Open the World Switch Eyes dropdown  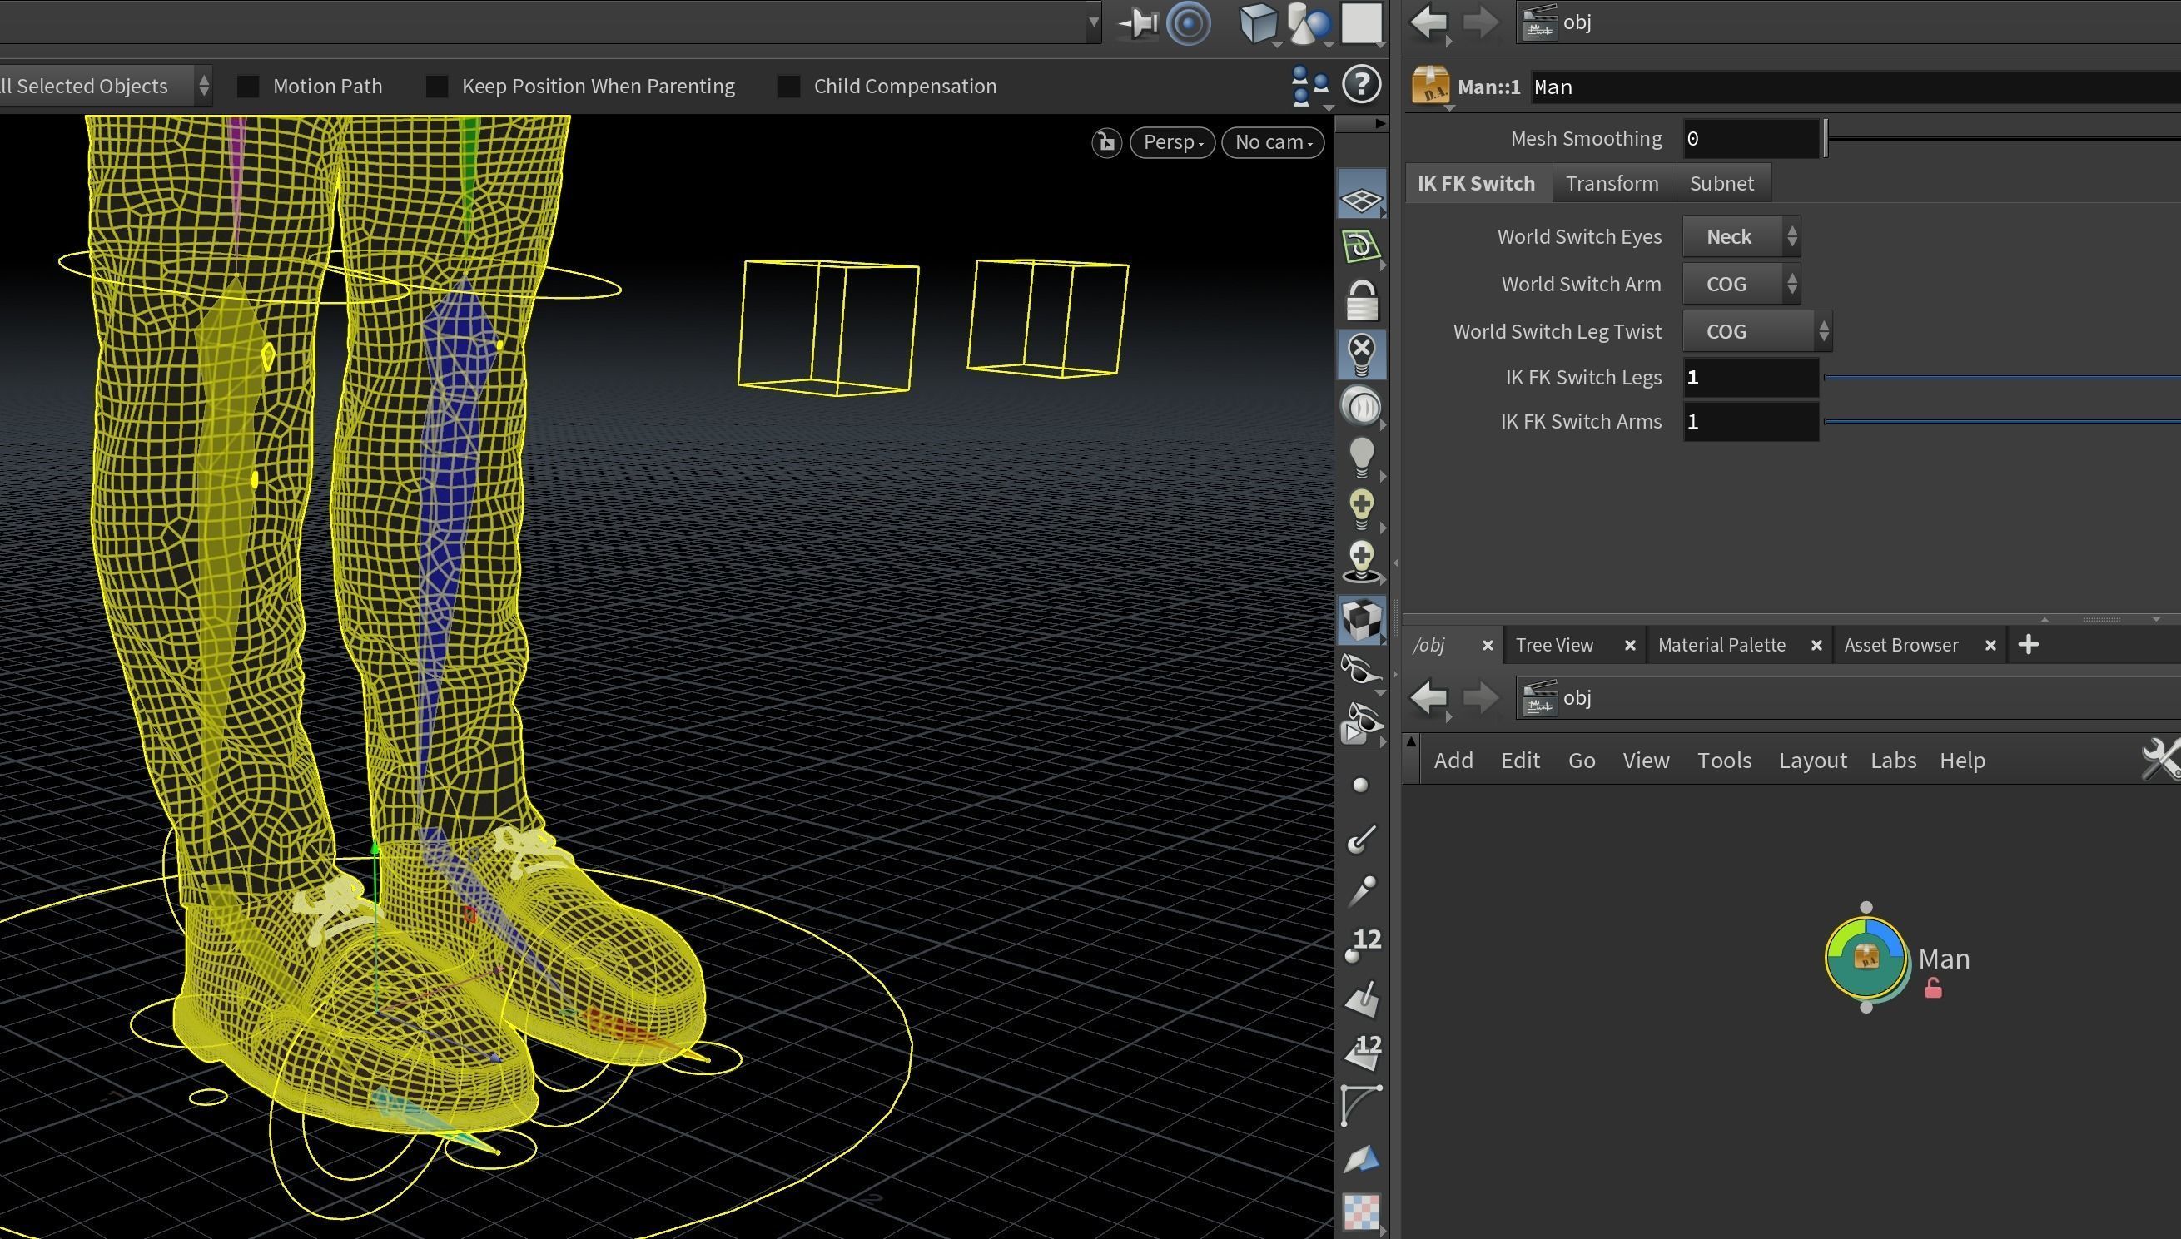pyautogui.click(x=1740, y=236)
